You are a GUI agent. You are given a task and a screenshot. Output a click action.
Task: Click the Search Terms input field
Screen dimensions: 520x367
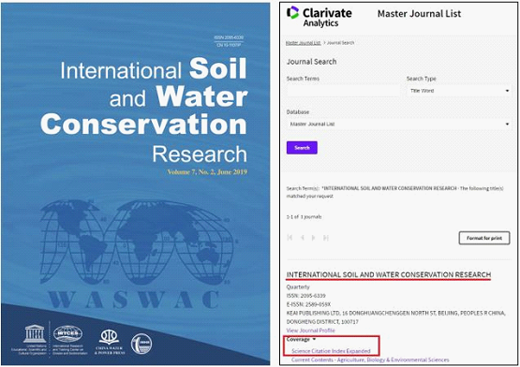point(343,91)
